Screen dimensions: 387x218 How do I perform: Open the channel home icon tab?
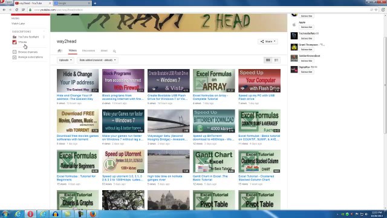60,51
